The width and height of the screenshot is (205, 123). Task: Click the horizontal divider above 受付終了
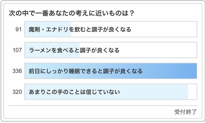102,105
